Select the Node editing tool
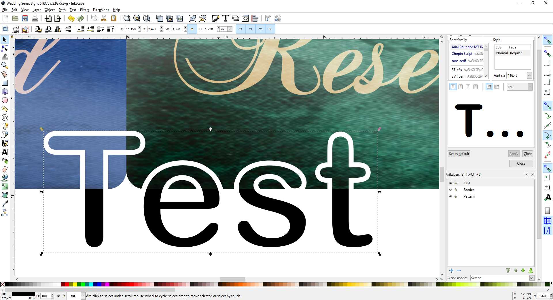This screenshot has width=553, height=300. [x=5, y=48]
